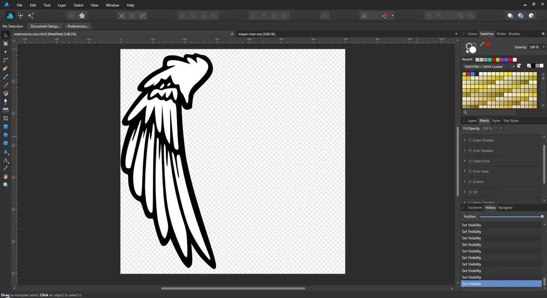
Task: Select the highlighted Set Visibility history entry
Action: (x=501, y=284)
